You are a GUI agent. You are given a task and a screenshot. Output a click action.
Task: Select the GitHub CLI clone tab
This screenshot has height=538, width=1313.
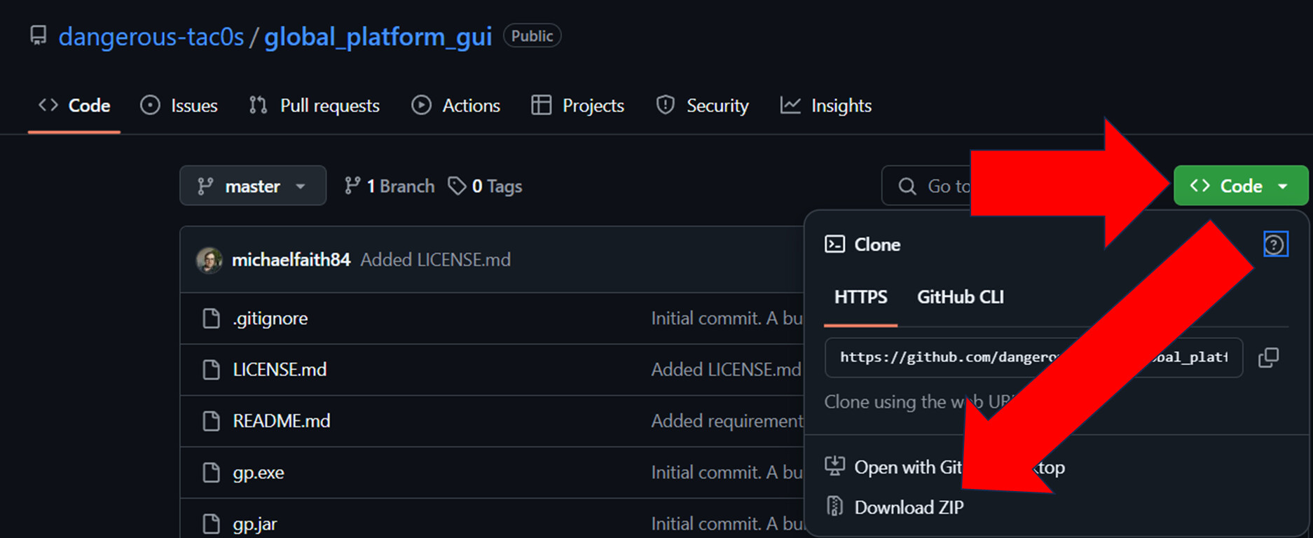961,297
